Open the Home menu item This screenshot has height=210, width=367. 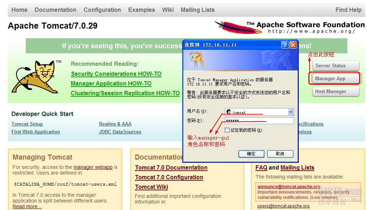(x=19, y=10)
